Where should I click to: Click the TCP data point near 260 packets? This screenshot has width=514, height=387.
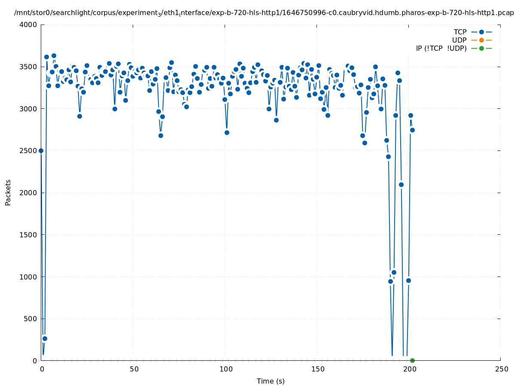(x=45, y=338)
